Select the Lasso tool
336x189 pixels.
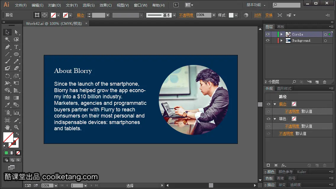(x=16, y=39)
